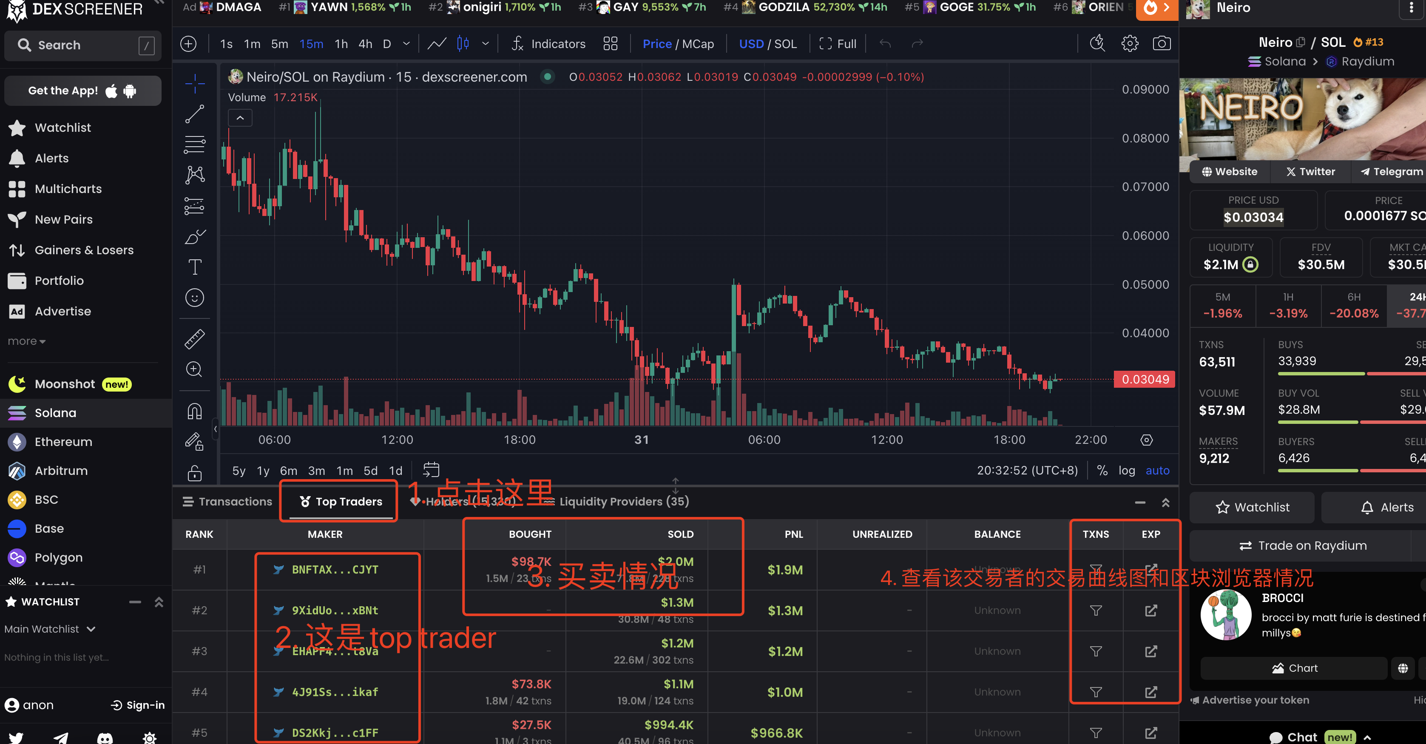
Task: Take a chart snapshot with camera icon
Action: [1162, 44]
